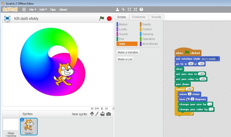Open Edit menu dropdown arrow
231x137 pixels.
point(46,10)
